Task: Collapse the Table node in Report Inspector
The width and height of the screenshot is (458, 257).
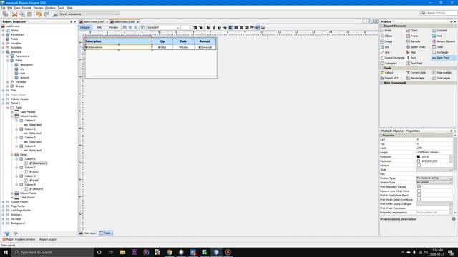Action: [8, 108]
